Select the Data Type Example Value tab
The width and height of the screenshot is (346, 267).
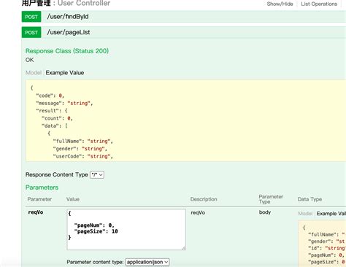click(x=331, y=213)
